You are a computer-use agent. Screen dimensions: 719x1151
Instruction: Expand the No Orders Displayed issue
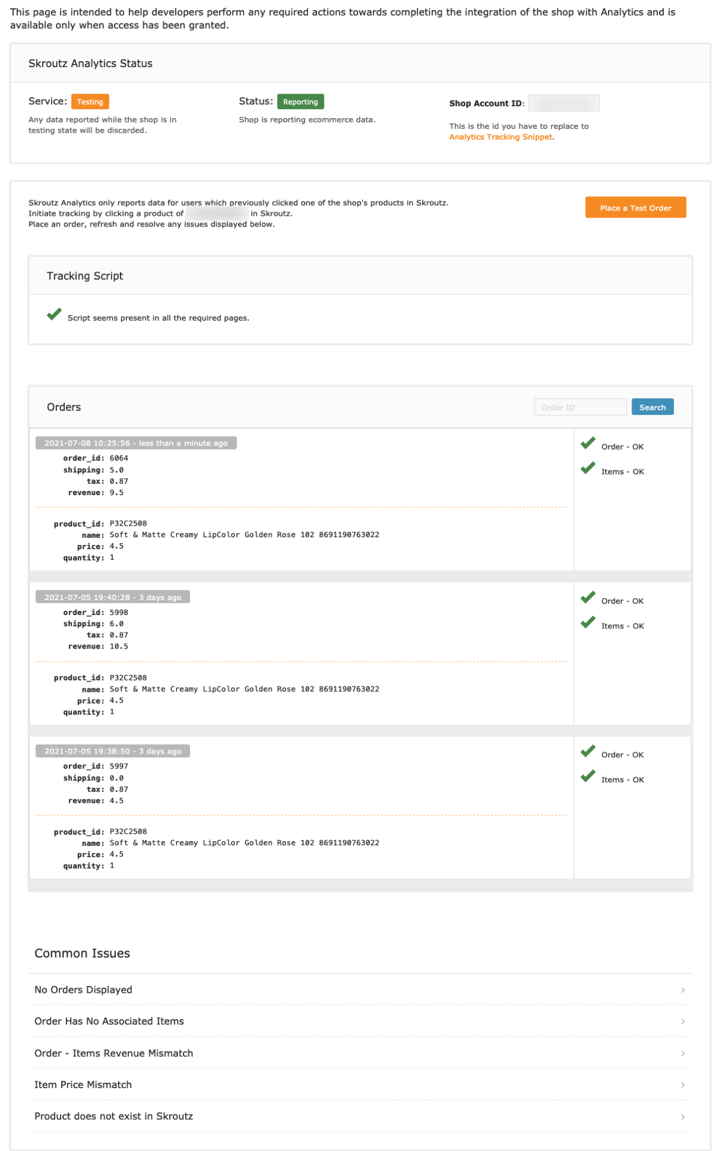pos(360,990)
